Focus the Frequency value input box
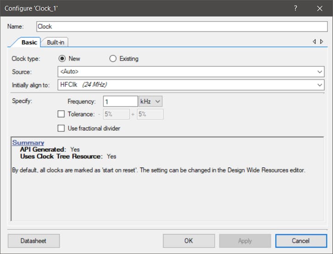The image size is (333, 254). (120, 101)
